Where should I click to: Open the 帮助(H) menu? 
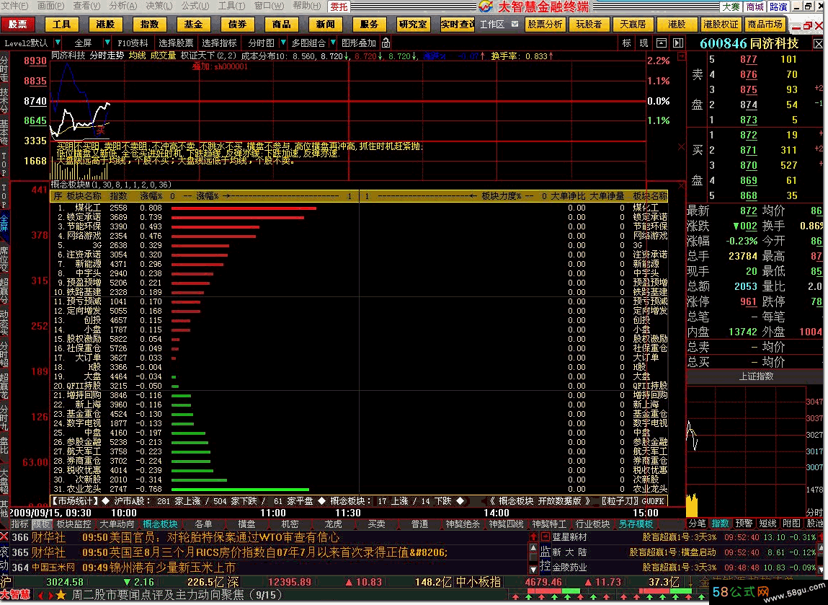(306, 6)
